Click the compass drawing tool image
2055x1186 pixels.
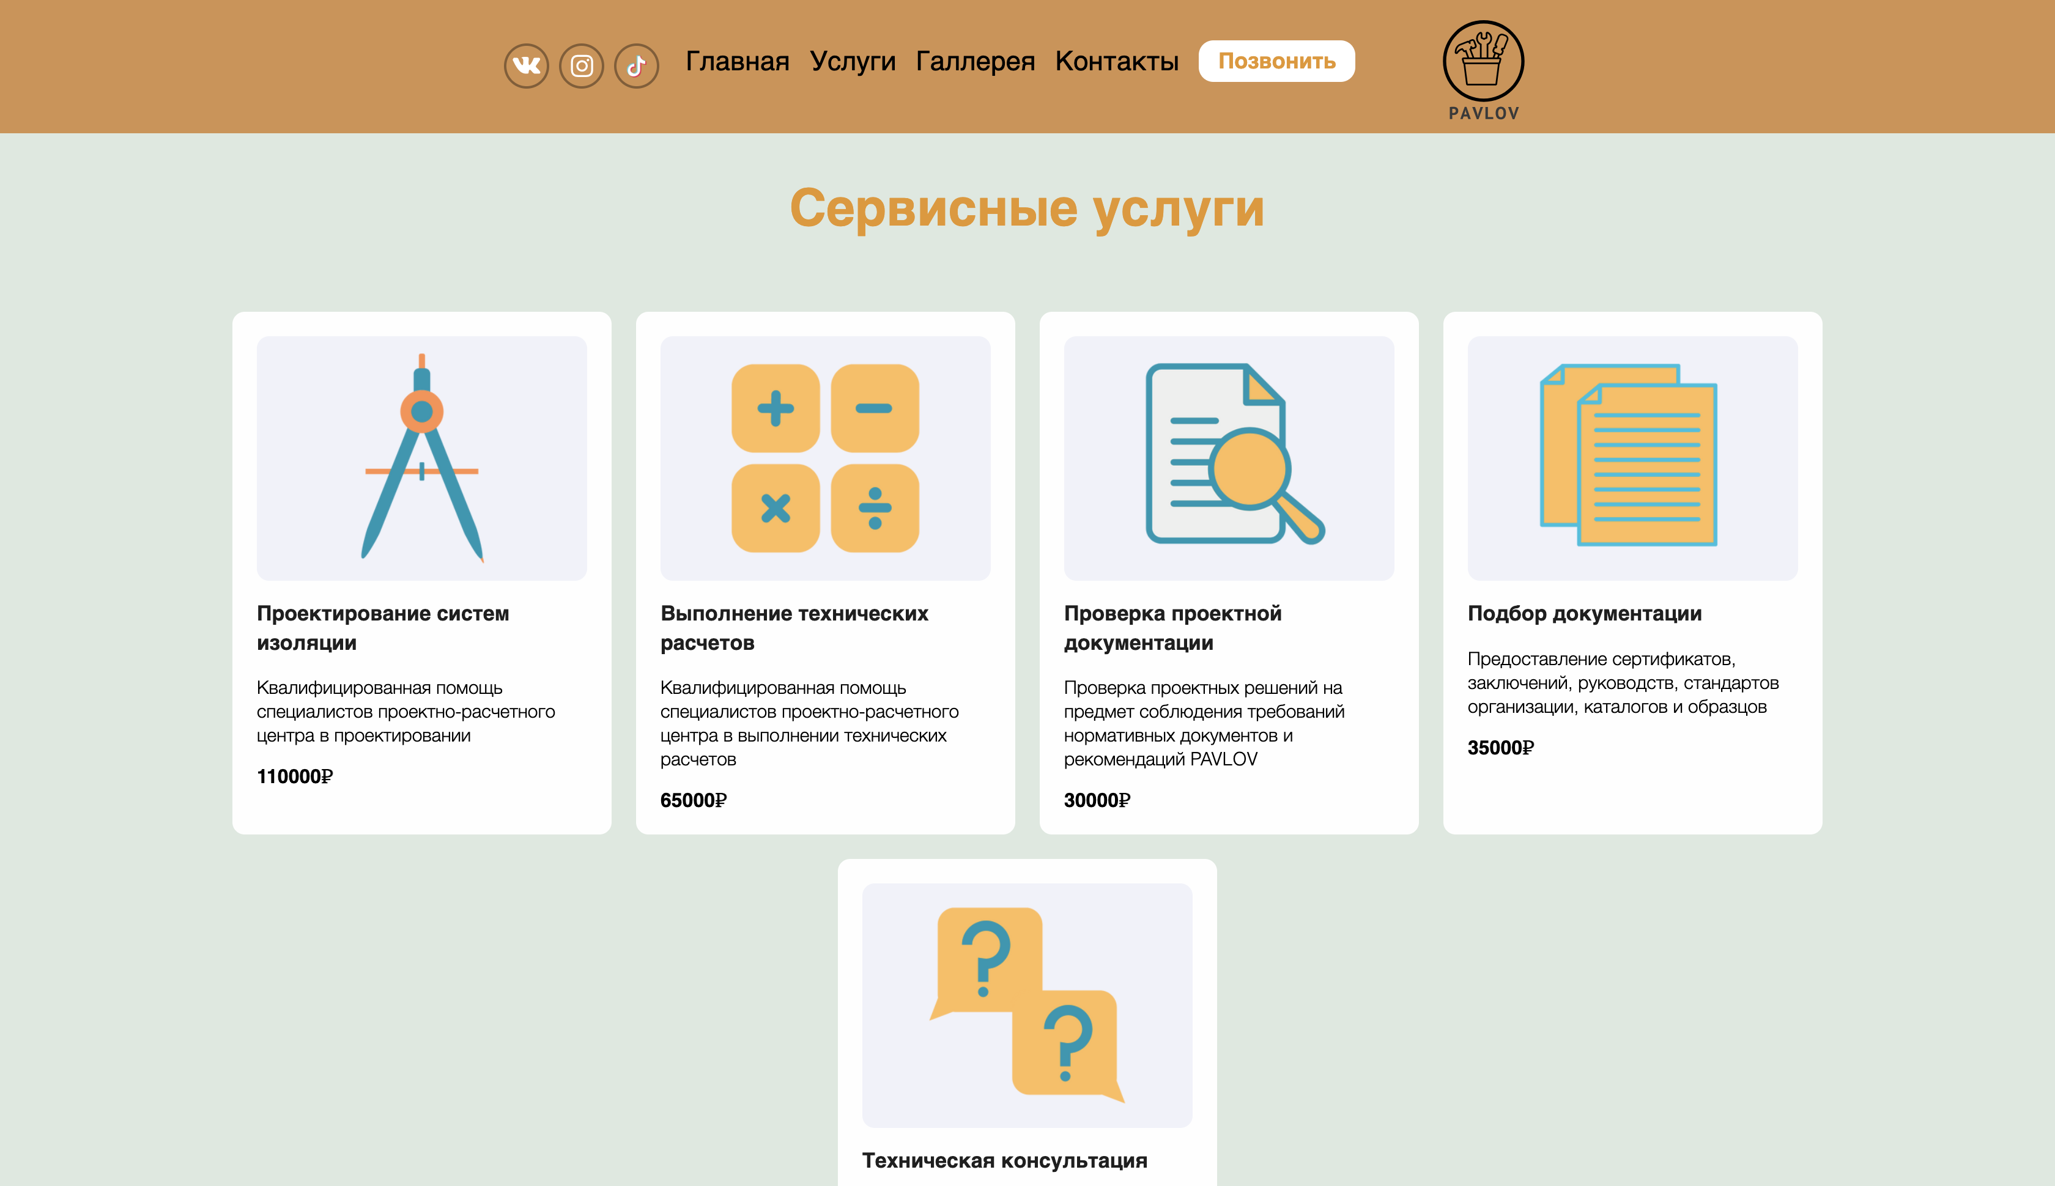pyautogui.click(x=422, y=459)
